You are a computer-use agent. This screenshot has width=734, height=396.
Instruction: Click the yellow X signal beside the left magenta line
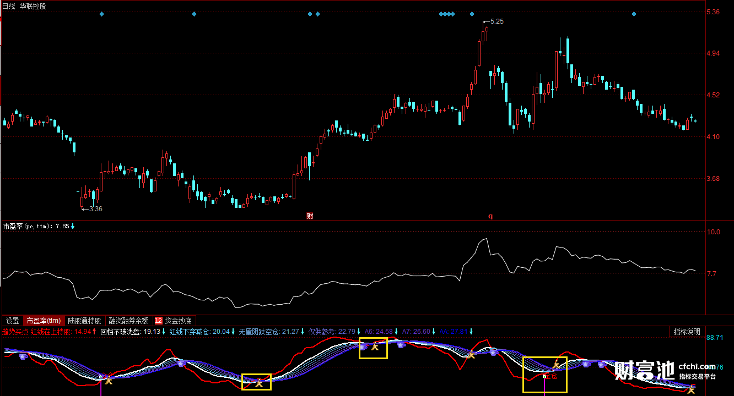(x=109, y=380)
